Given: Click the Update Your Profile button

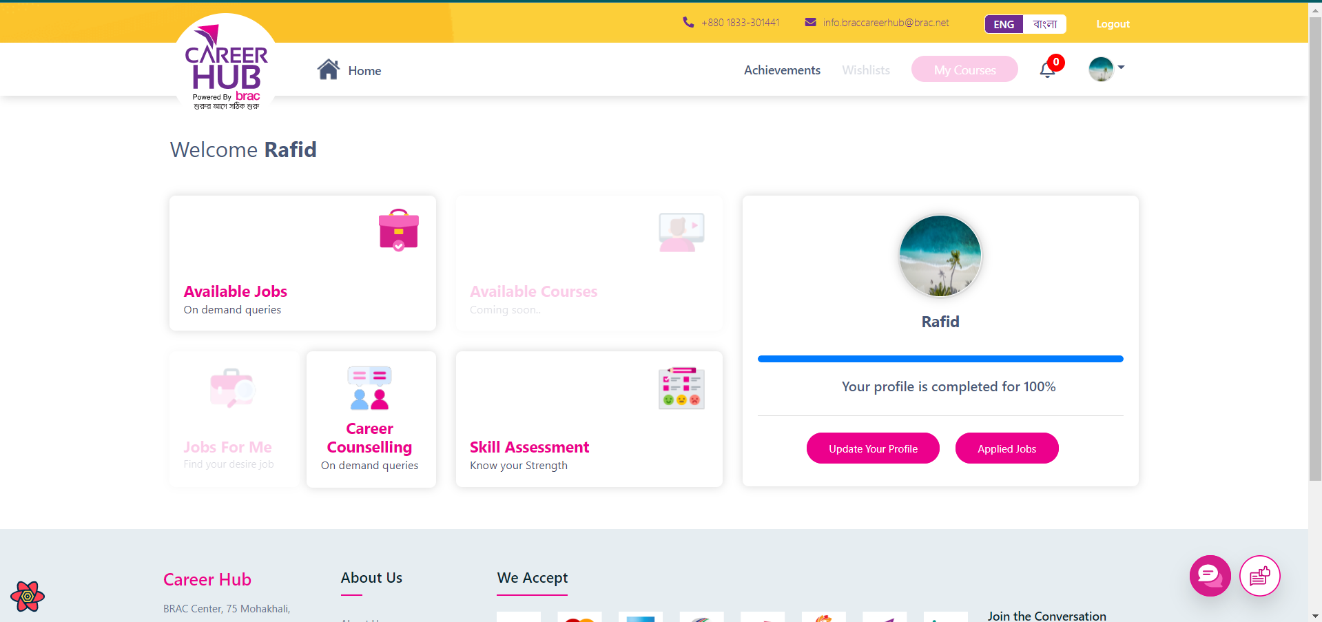Looking at the screenshot, I should click(873, 448).
